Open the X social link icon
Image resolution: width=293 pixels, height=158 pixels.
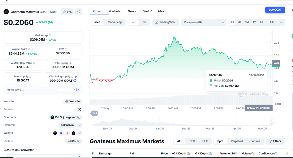click(x=80, y=109)
